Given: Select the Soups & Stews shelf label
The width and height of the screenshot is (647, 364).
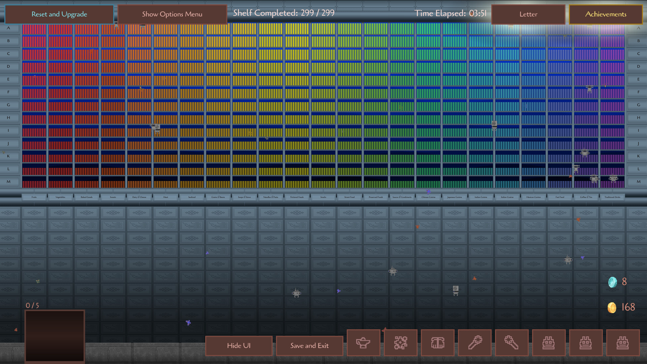Looking at the screenshot, I should point(244,197).
